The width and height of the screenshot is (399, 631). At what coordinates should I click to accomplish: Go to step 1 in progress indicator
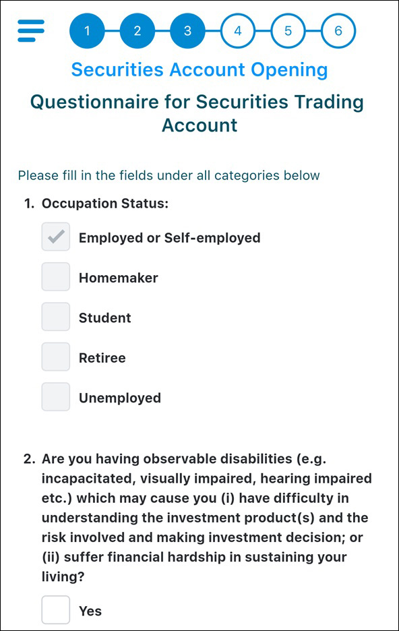tap(87, 31)
